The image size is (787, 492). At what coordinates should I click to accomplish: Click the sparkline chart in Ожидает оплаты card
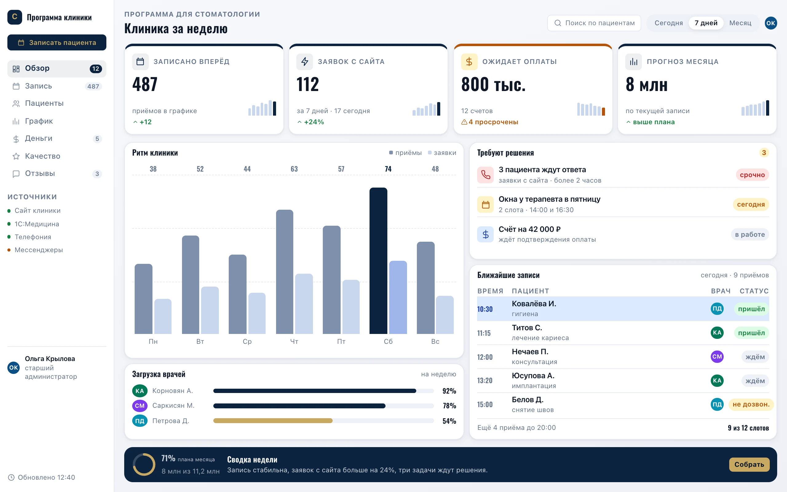pyautogui.click(x=591, y=109)
